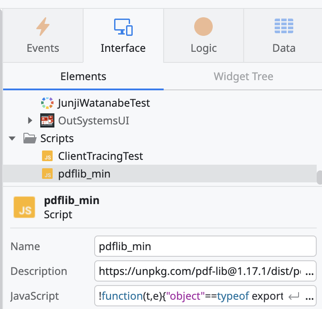Click the pdflib_min JS icon in tree
The image size is (322, 309).
point(47,174)
